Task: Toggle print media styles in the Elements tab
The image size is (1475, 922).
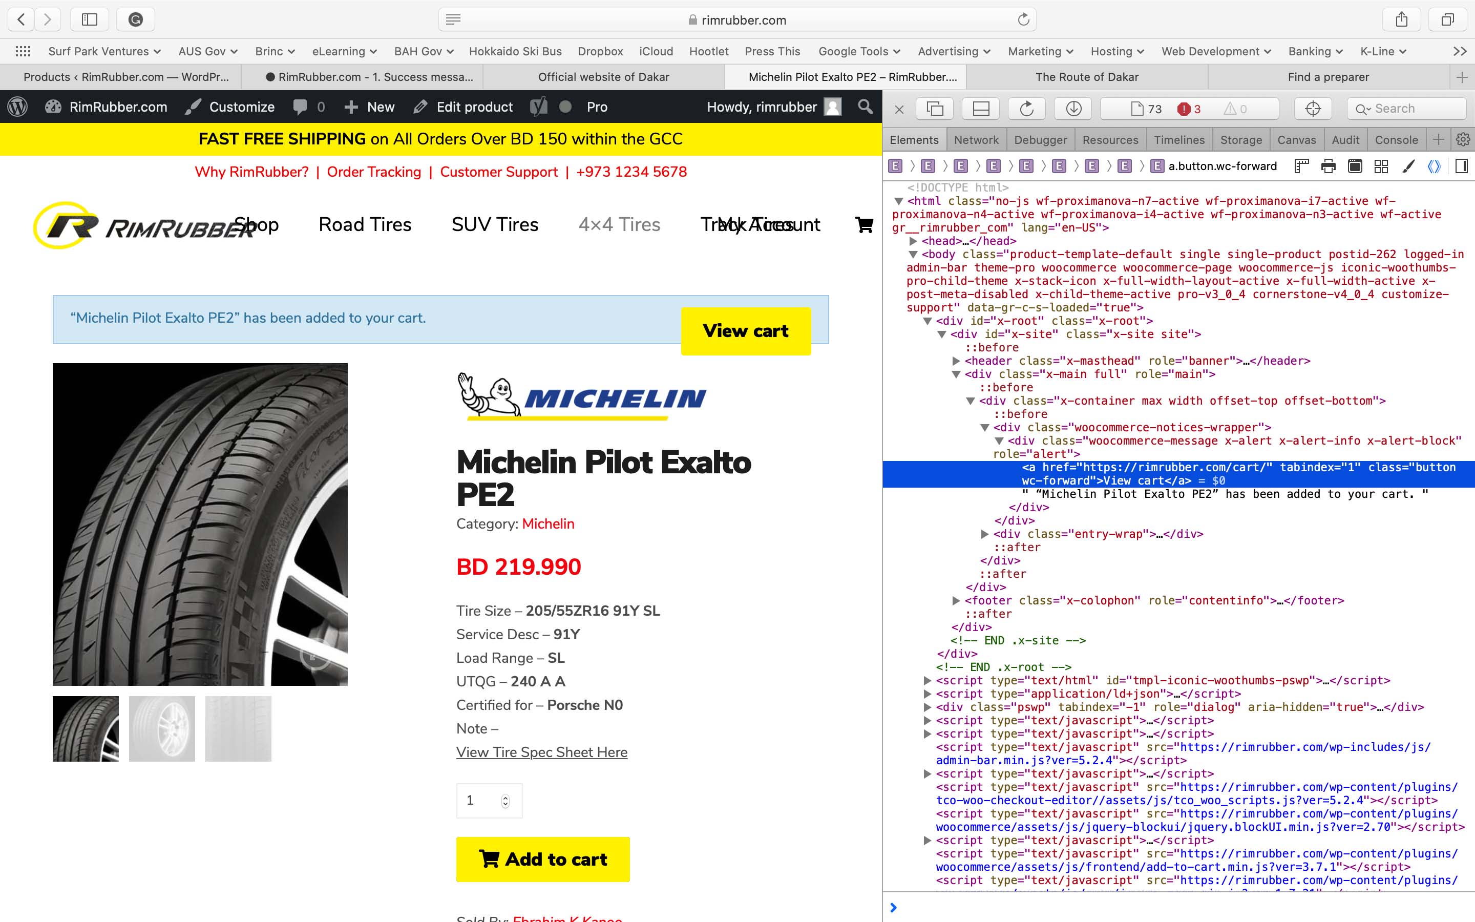Action: coord(1328,166)
